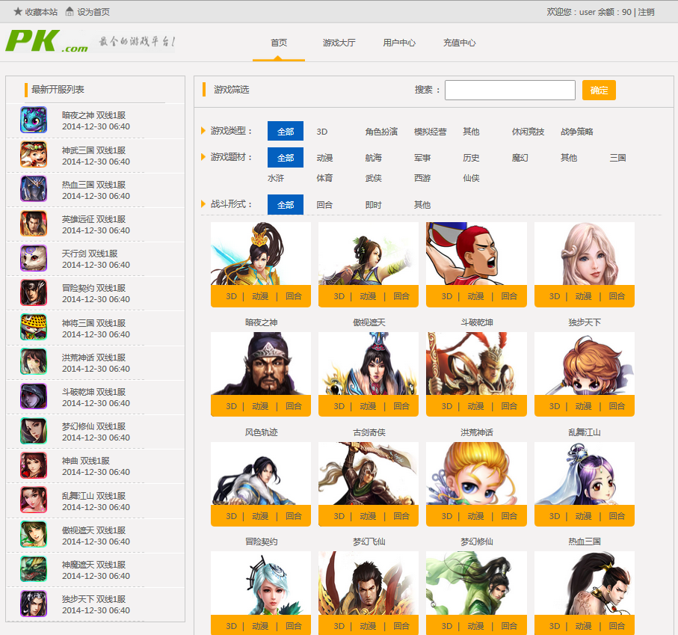This screenshot has width=678, height=635.
Task: Open the 暗夜之神 game thumbnail
Action: pyautogui.click(x=261, y=254)
